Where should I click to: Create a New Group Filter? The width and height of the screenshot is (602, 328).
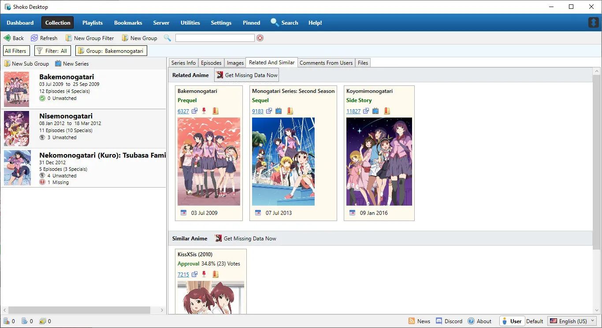[89, 38]
